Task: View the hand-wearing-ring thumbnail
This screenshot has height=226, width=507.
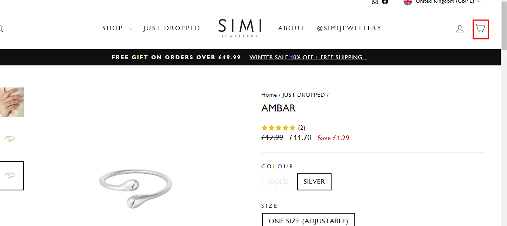Action: 12,102
